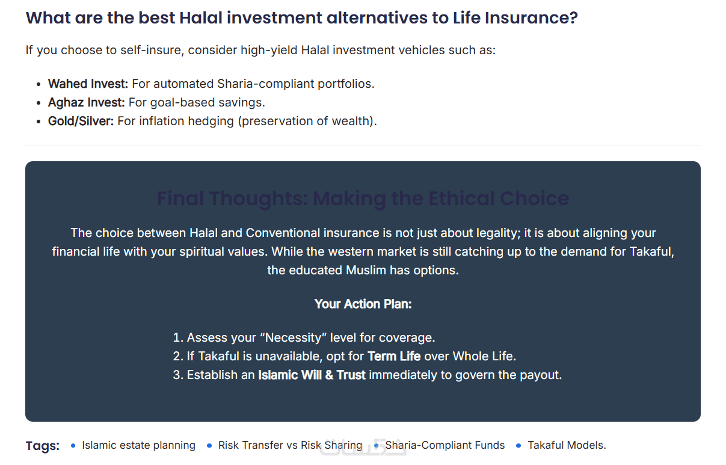Viewport: 726px width, 465px height.
Task: Click the self-insure introduction sentence
Action: (x=260, y=50)
